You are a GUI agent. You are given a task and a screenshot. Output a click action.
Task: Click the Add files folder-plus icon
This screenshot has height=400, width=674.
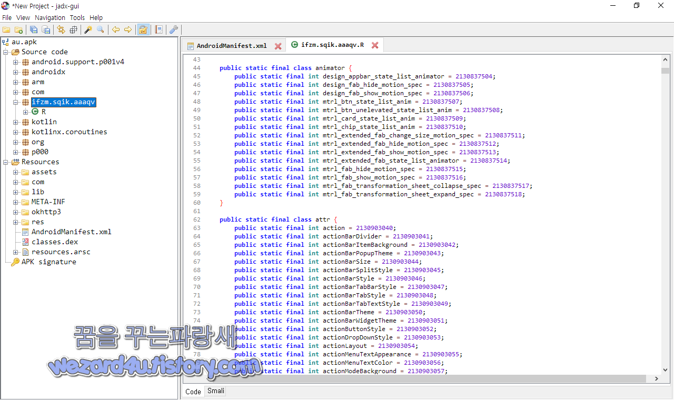tap(18, 30)
